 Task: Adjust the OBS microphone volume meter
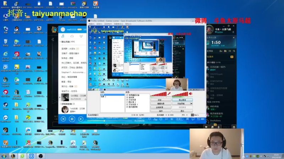point(158,94)
